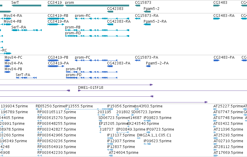
Task: Select the prom-PB protein label
Action: click(x=73, y=69)
